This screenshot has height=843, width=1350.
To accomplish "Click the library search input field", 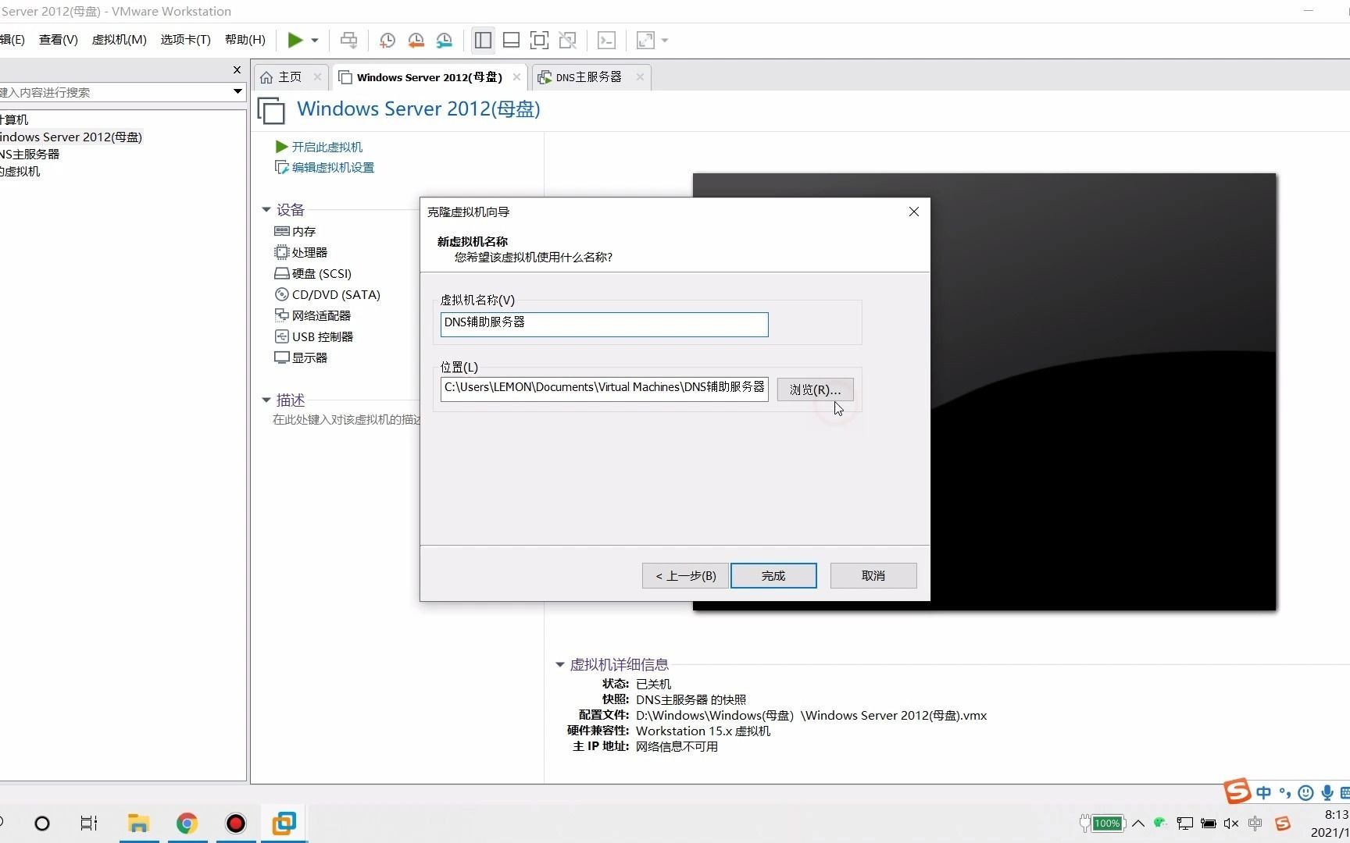I will pyautogui.click(x=114, y=92).
